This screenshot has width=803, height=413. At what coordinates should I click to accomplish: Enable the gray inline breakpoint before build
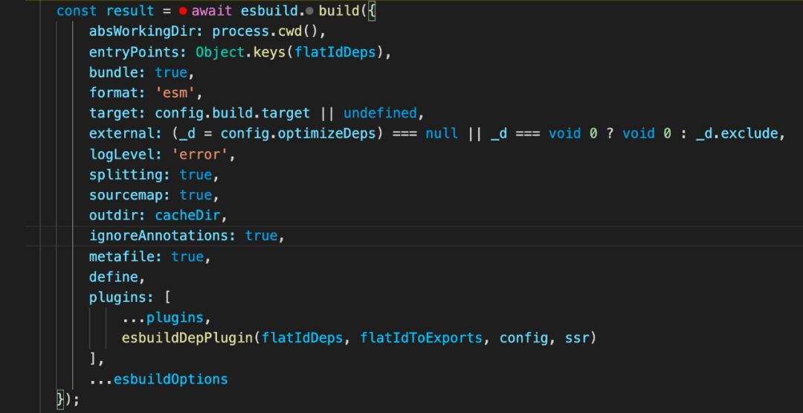click(309, 10)
